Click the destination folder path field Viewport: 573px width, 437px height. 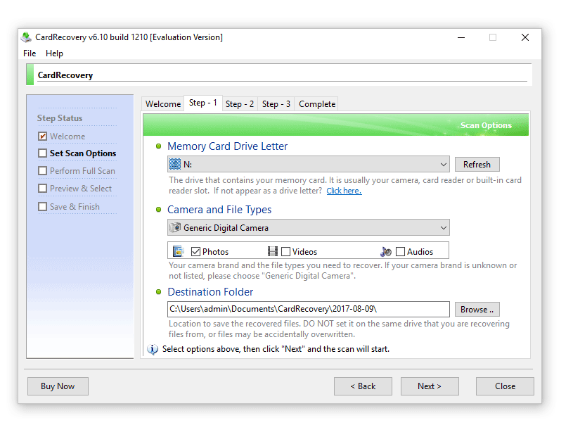click(x=308, y=309)
